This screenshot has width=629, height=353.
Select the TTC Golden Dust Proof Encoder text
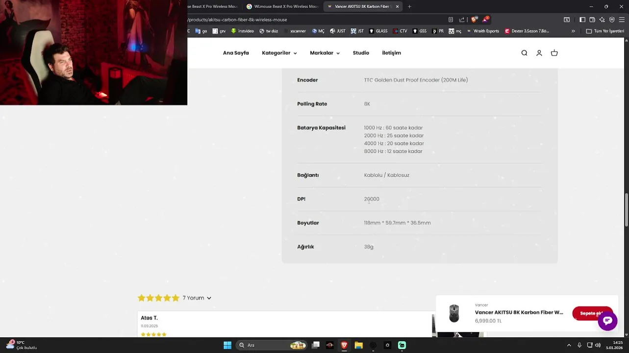[416, 80]
